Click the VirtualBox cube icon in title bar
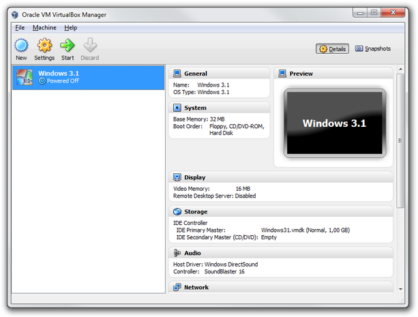The image size is (418, 317). click(x=15, y=15)
